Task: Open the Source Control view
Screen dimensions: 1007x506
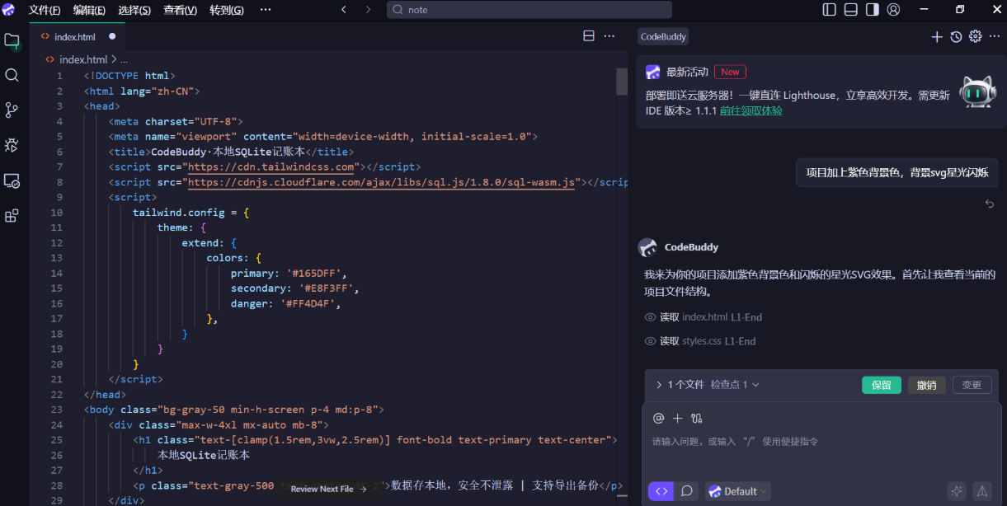Action: click(12, 110)
